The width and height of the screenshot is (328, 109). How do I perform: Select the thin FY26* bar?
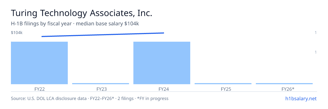tap(284, 84)
